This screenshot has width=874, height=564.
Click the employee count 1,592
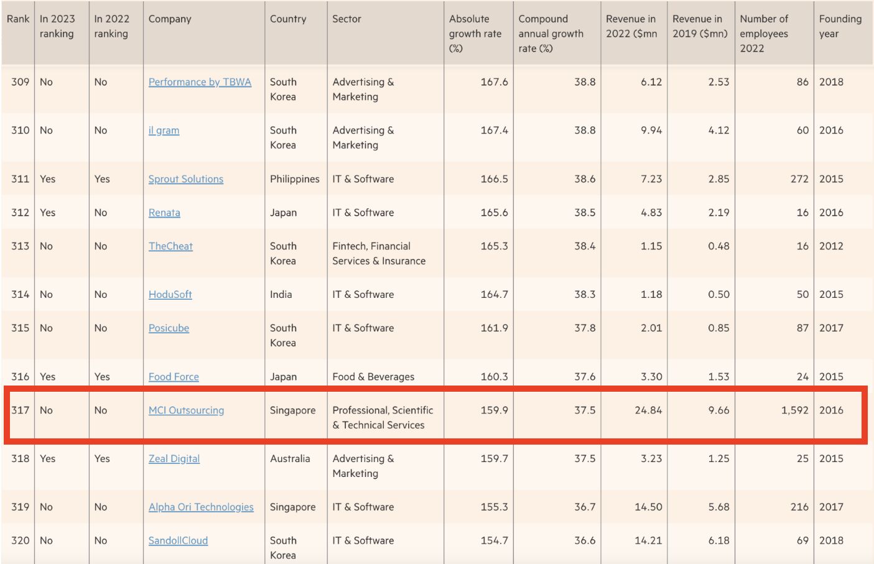pyautogui.click(x=795, y=410)
